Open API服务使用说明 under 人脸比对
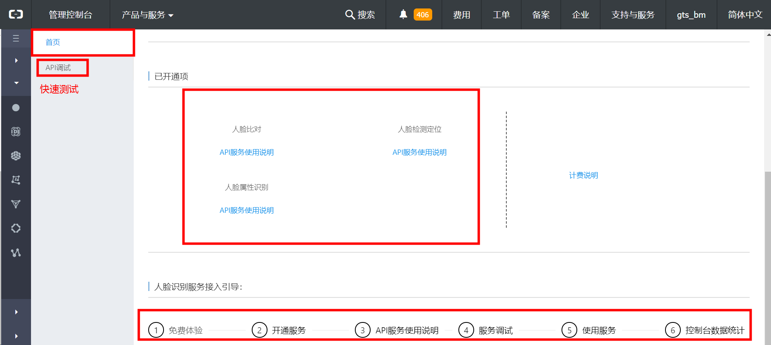Image resolution: width=771 pixels, height=345 pixels. tap(247, 152)
